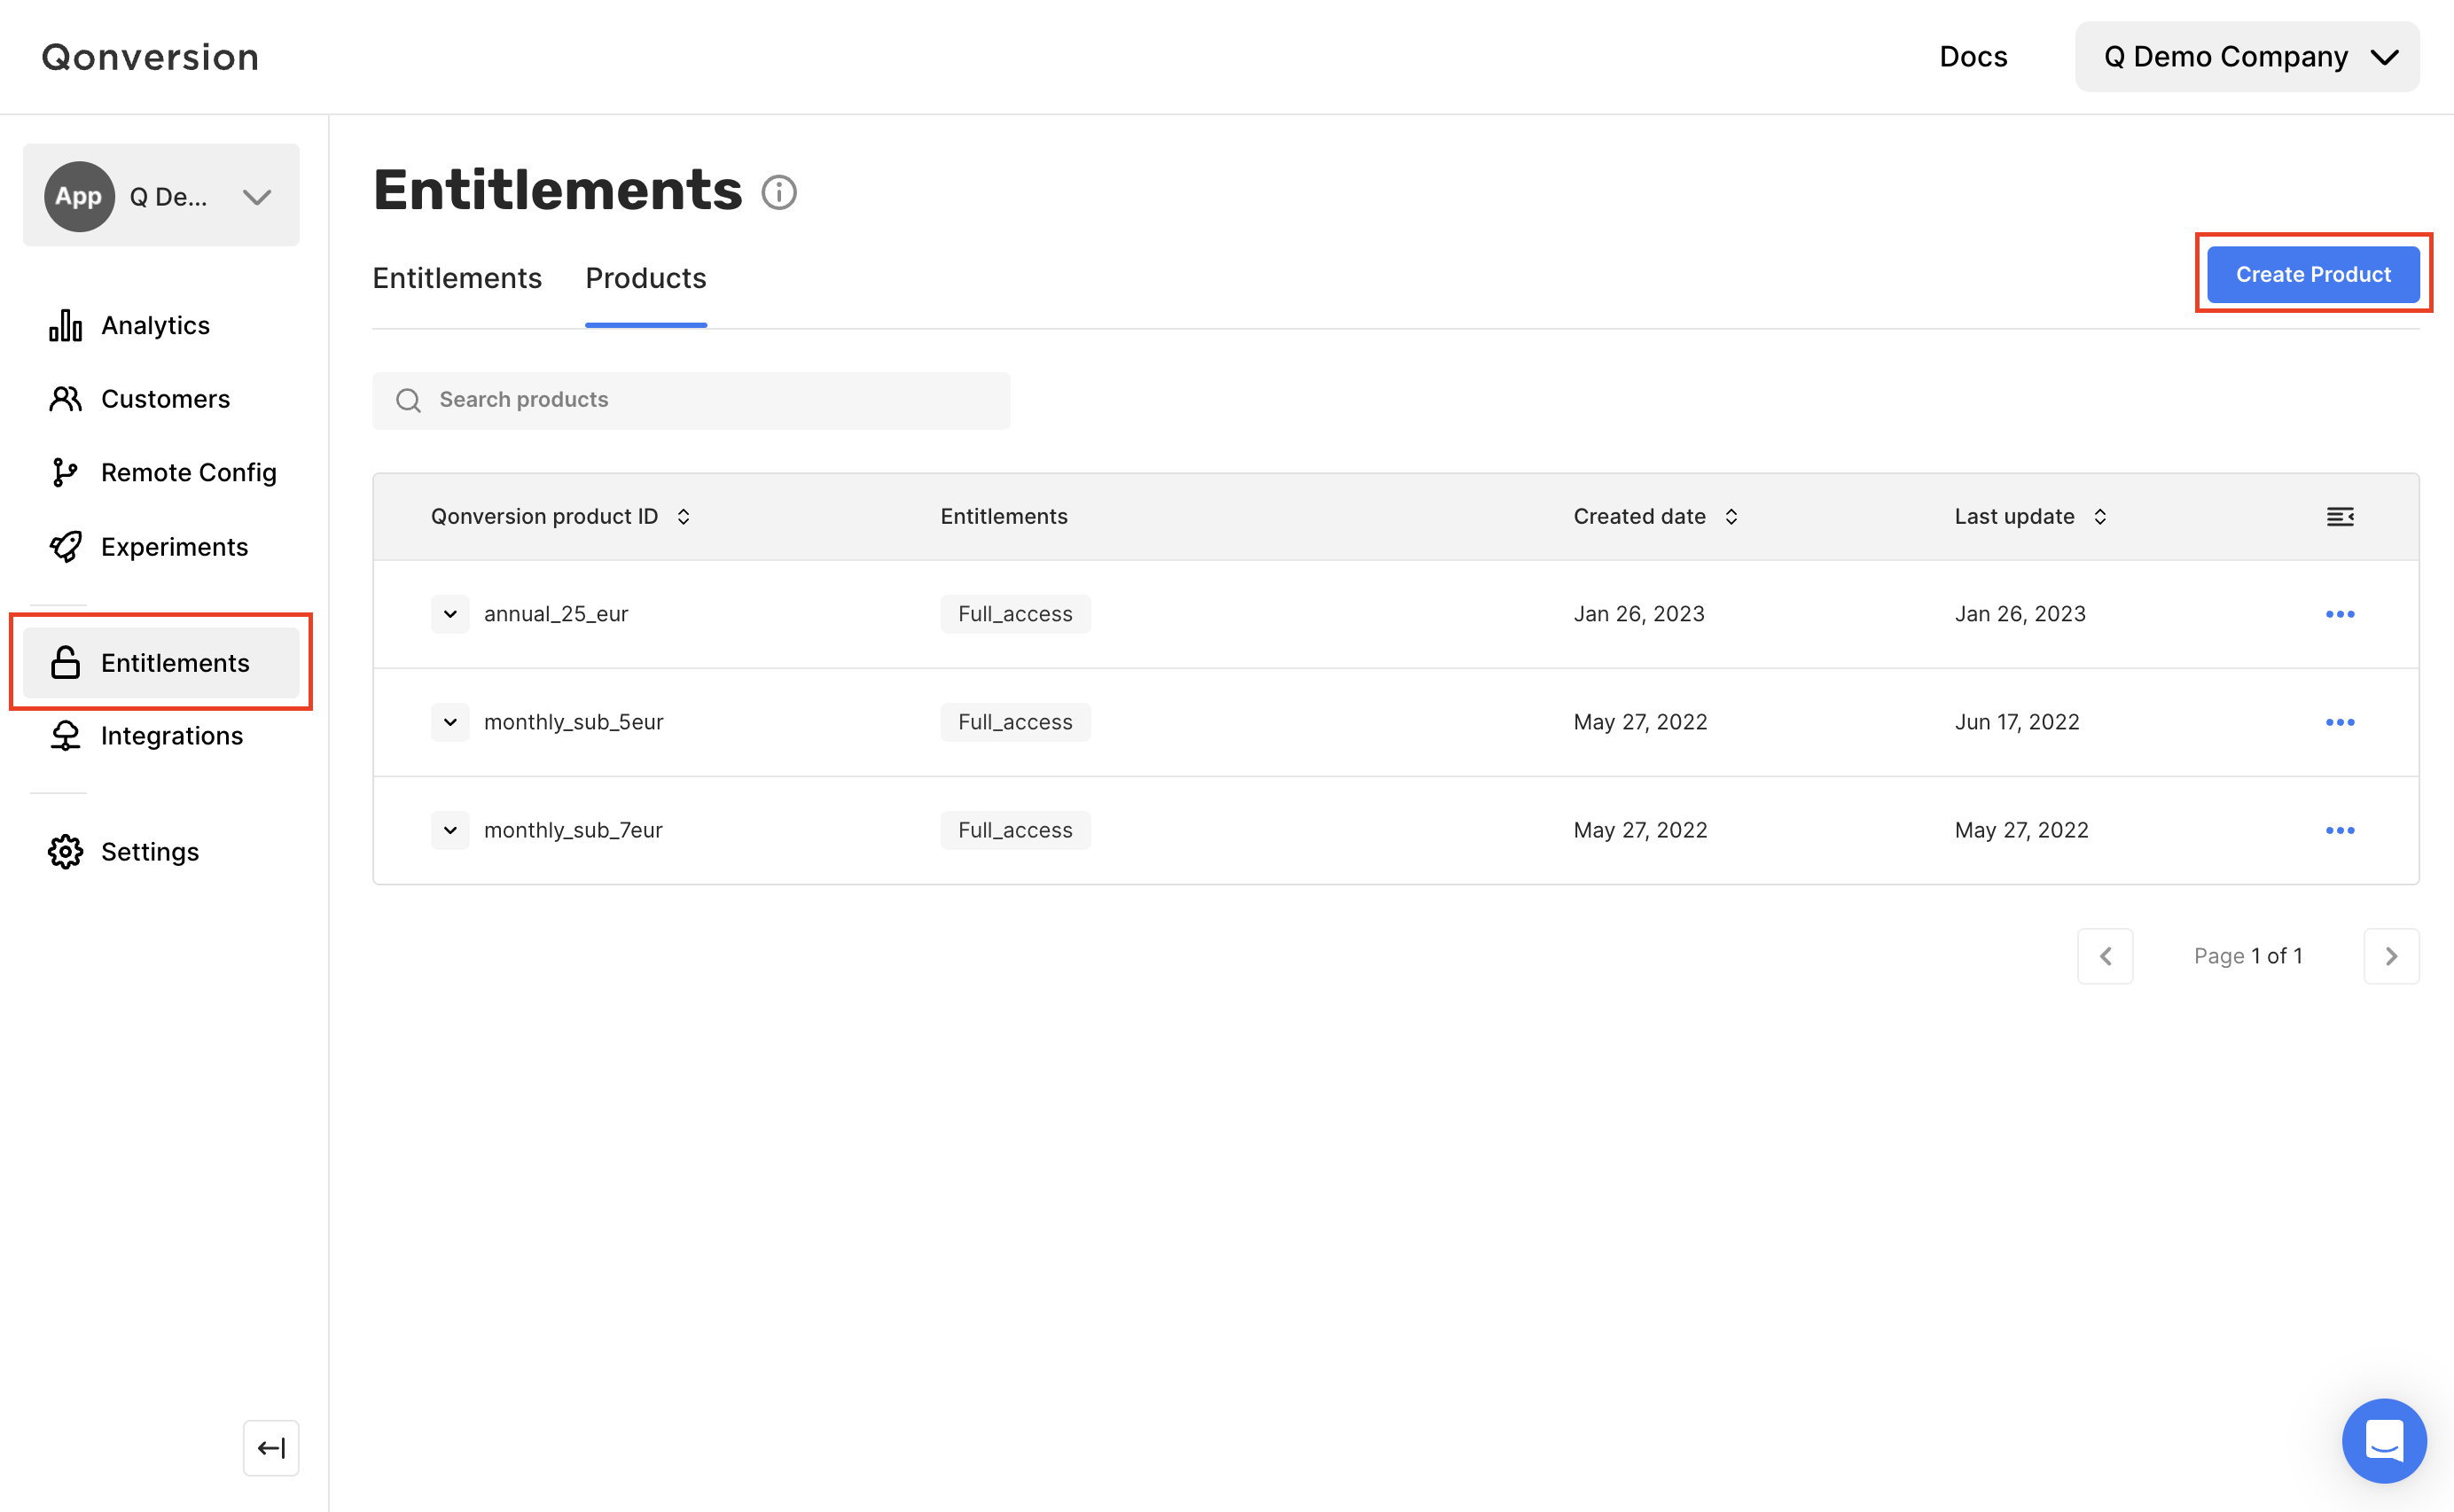Open the Docs link
This screenshot has height=1512, width=2454.
[1972, 57]
